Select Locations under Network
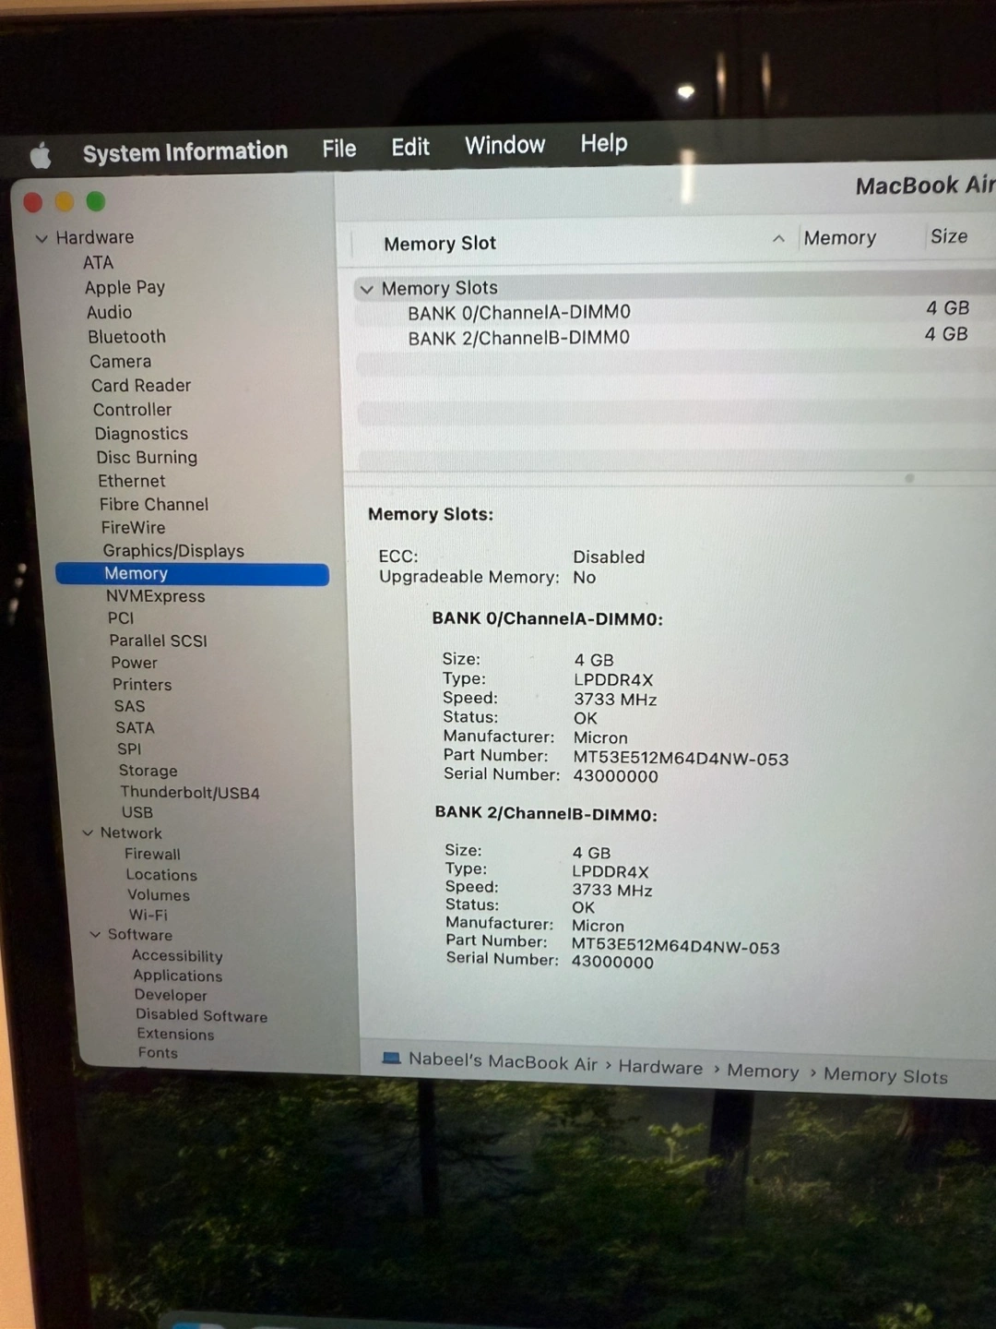This screenshot has height=1329, width=996. pyautogui.click(x=161, y=875)
